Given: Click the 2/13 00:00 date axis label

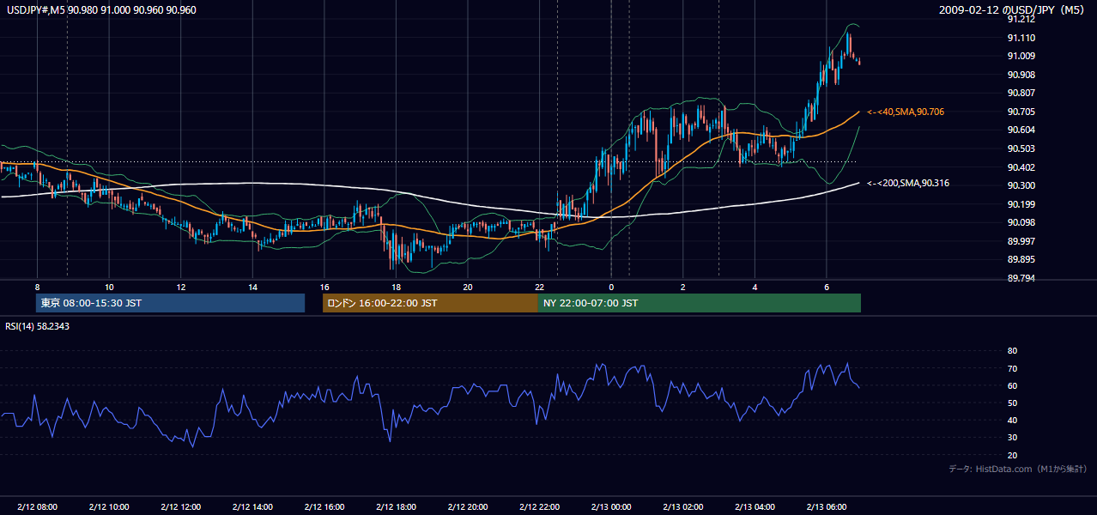Looking at the screenshot, I should tap(611, 506).
